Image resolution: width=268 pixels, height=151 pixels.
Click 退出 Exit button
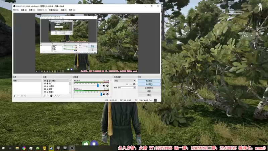pyautogui.click(x=149, y=95)
